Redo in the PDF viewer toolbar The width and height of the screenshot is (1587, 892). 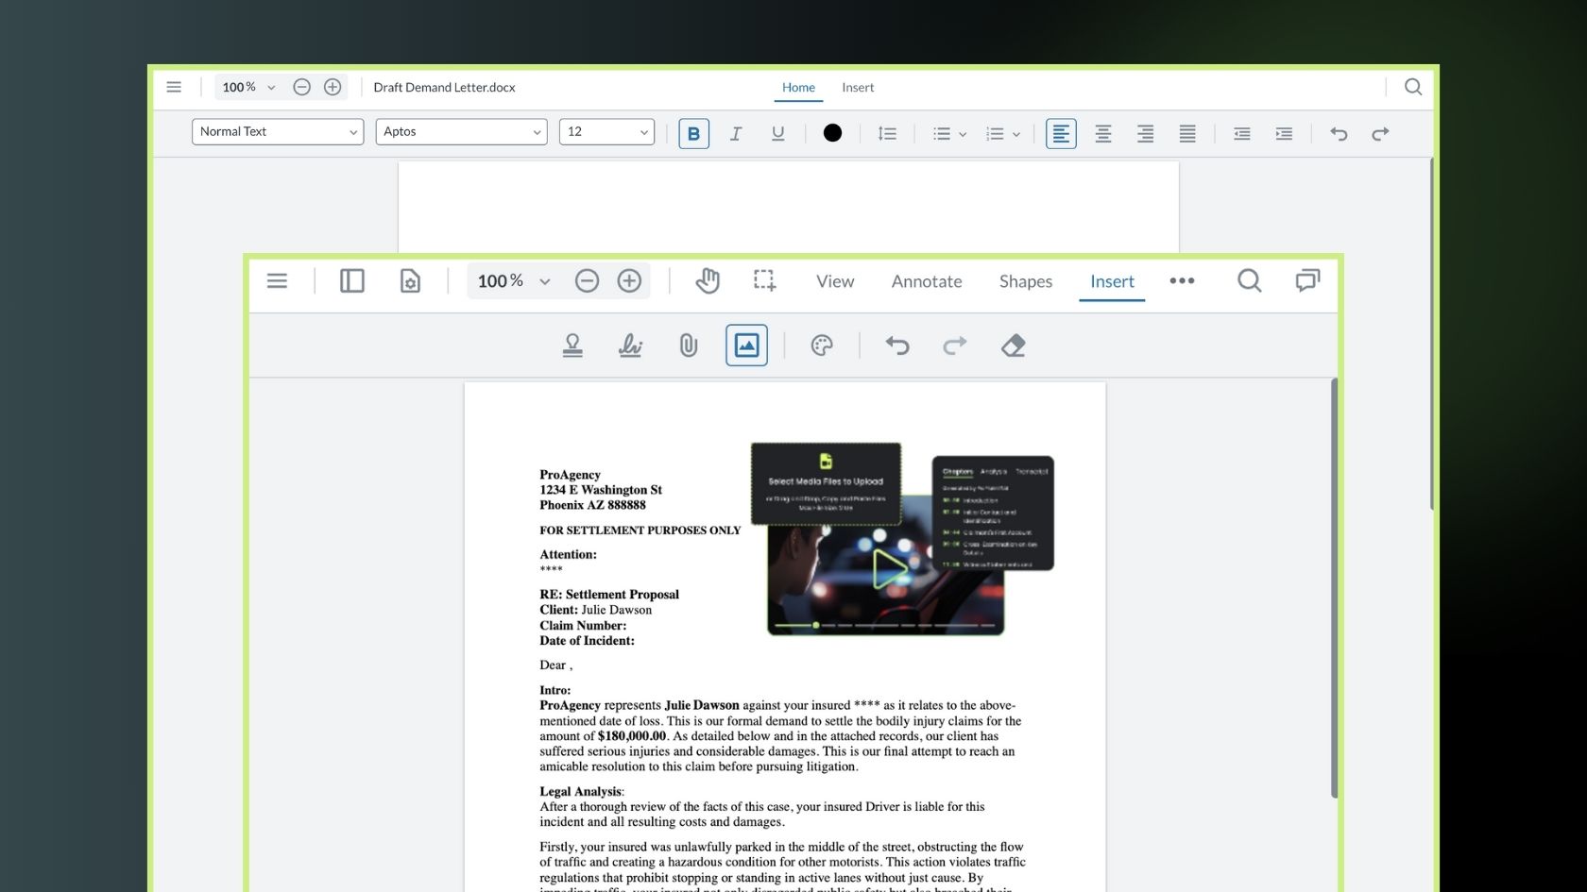(955, 345)
